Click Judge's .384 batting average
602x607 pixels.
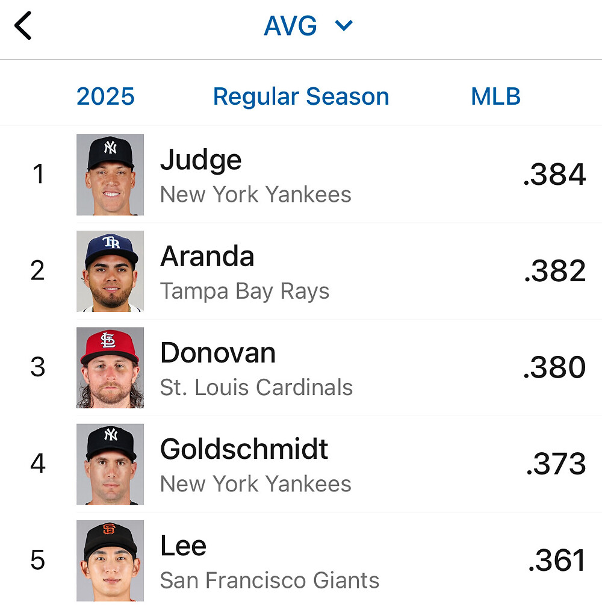pyautogui.click(x=554, y=175)
